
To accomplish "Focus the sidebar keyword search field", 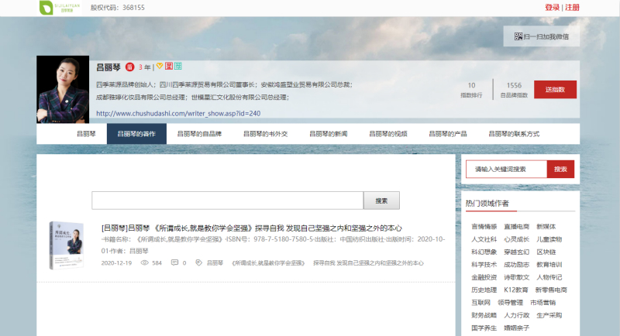I will click(x=505, y=170).
